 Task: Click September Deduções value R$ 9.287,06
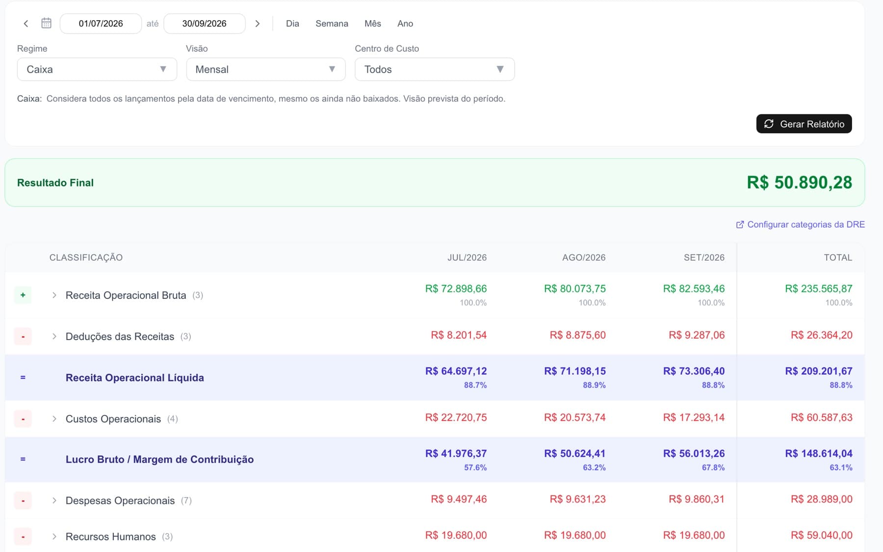[697, 335]
